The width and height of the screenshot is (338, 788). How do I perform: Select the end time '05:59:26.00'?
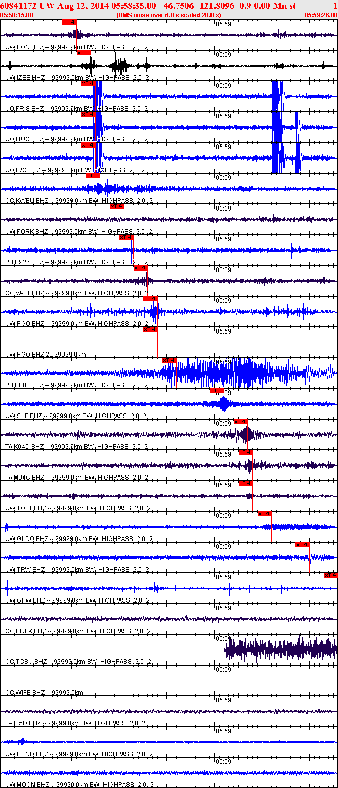[321, 15]
